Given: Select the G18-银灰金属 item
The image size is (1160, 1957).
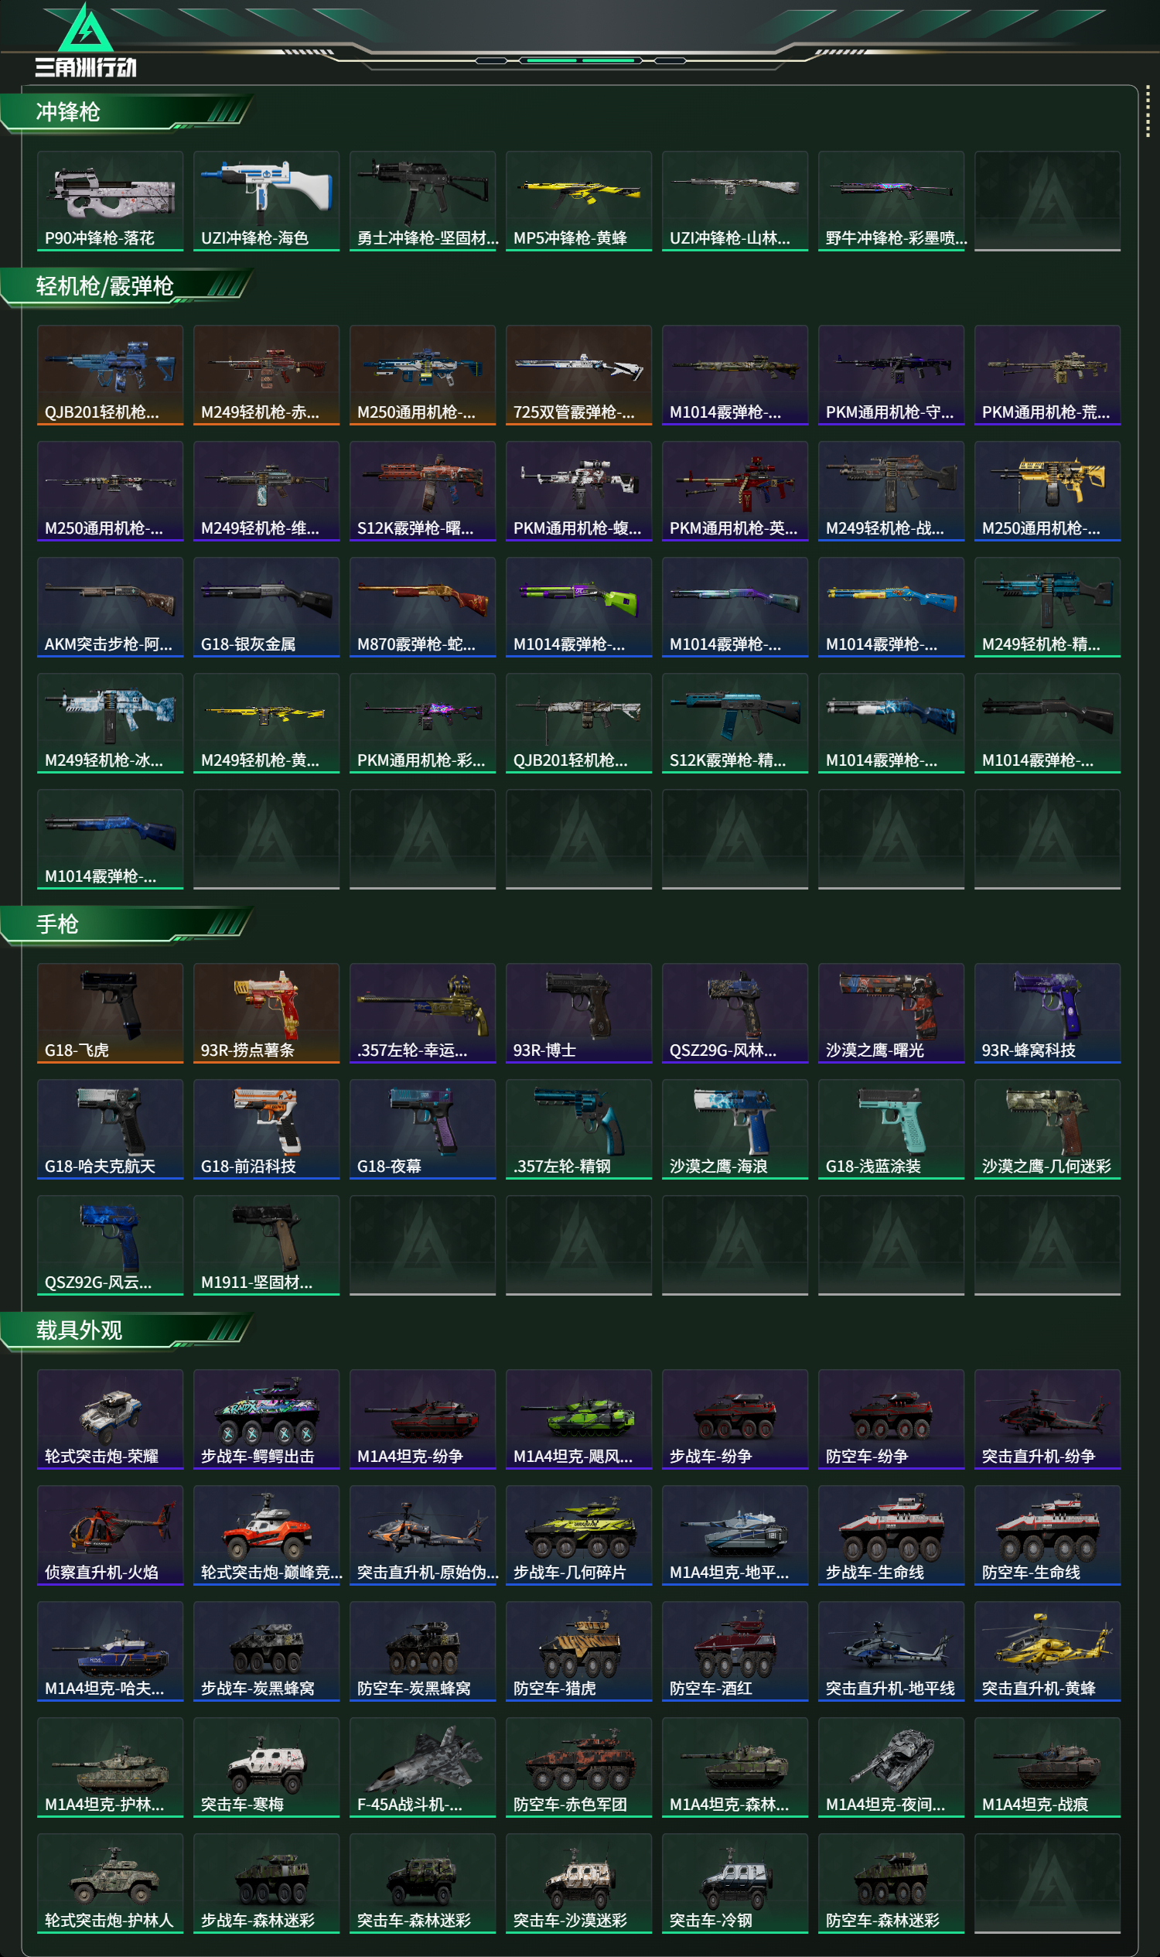Looking at the screenshot, I should click(x=267, y=607).
